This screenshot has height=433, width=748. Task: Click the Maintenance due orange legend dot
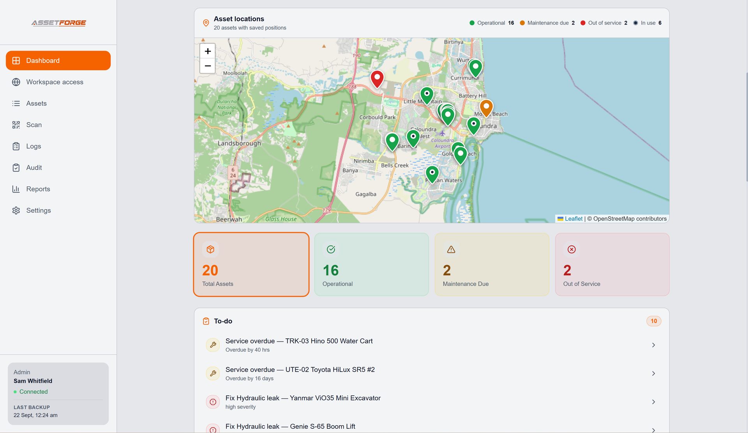coord(522,23)
